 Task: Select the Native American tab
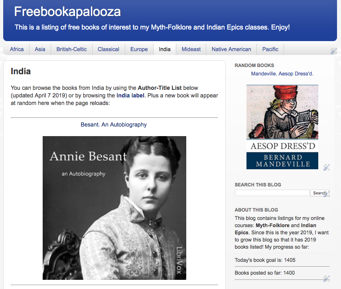pyautogui.click(x=231, y=49)
